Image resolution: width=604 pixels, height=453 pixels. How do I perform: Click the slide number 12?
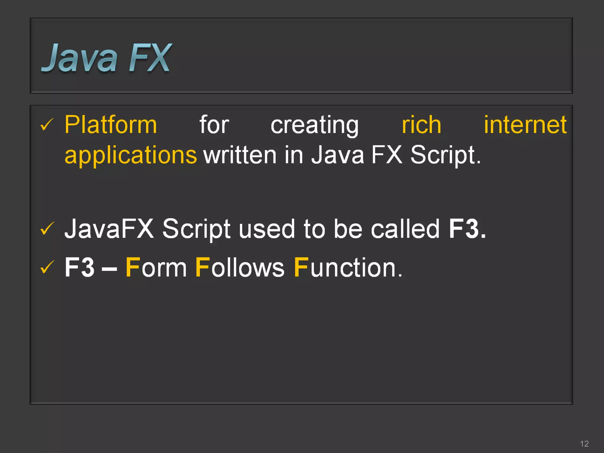pyautogui.click(x=584, y=444)
